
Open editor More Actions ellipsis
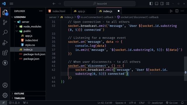(182, 11)
